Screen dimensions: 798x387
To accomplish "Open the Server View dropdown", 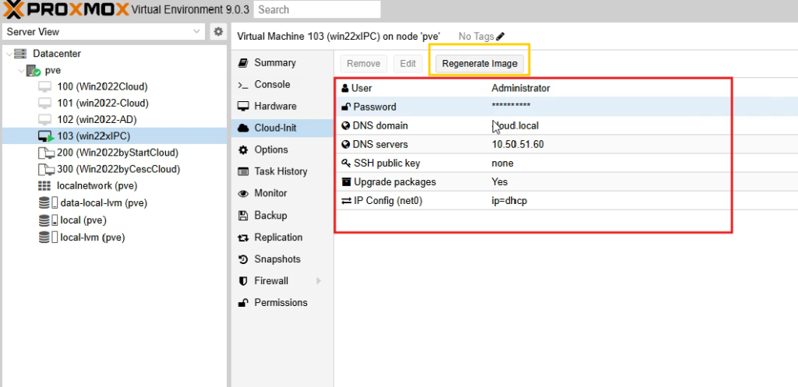I will coord(196,32).
